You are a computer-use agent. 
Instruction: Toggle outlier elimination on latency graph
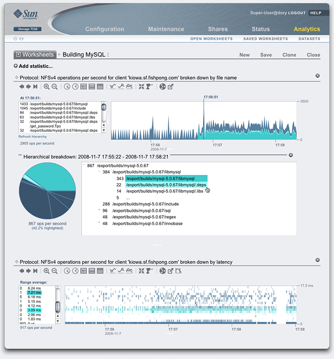179,271
